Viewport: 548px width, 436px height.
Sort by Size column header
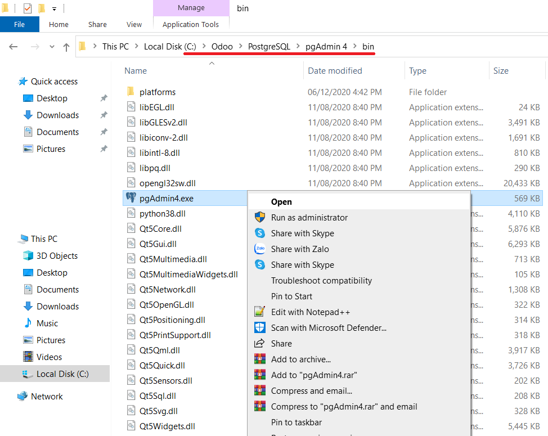tap(517, 70)
